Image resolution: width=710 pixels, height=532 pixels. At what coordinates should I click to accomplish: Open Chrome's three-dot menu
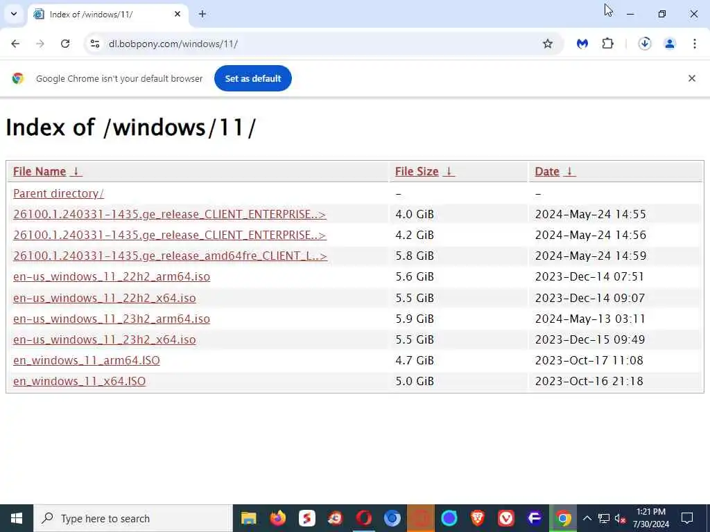coord(695,44)
